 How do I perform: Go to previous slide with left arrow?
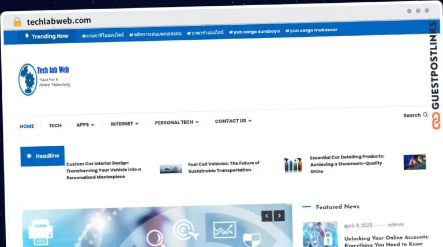[x=266, y=216]
